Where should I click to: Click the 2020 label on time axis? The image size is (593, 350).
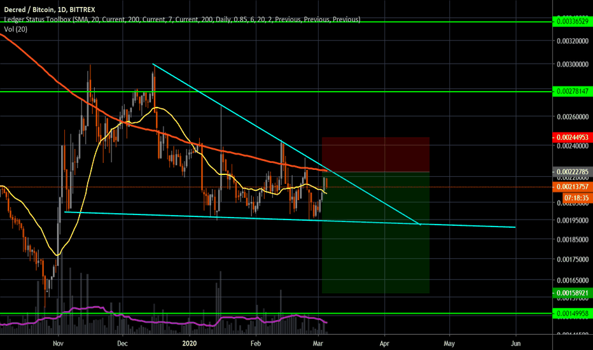(190, 343)
